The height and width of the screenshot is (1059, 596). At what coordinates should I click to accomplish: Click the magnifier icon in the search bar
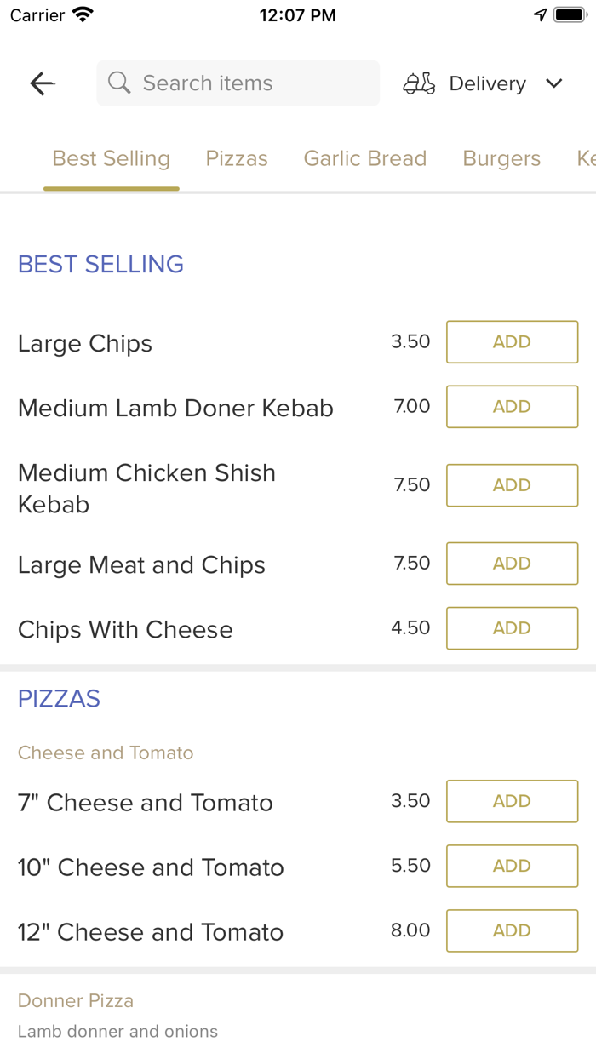tap(119, 83)
